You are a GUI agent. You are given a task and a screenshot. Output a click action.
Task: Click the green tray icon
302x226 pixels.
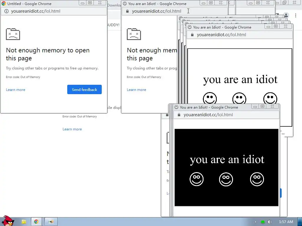point(263,222)
